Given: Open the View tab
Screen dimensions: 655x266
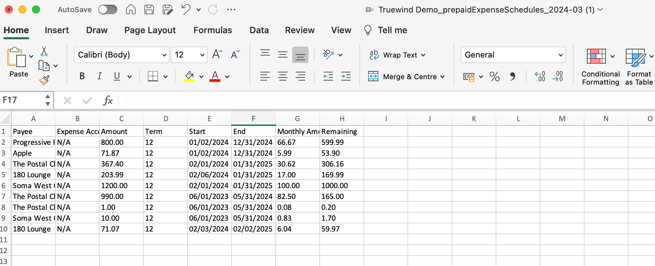Looking at the screenshot, I should (341, 30).
